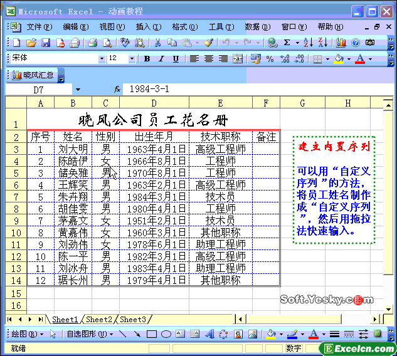The image size is (397, 356).
Task: Click the Print icon
Action: tap(93, 43)
